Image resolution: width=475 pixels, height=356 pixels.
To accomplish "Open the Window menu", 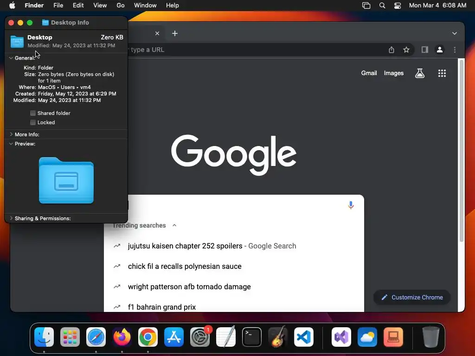I will [145, 6].
